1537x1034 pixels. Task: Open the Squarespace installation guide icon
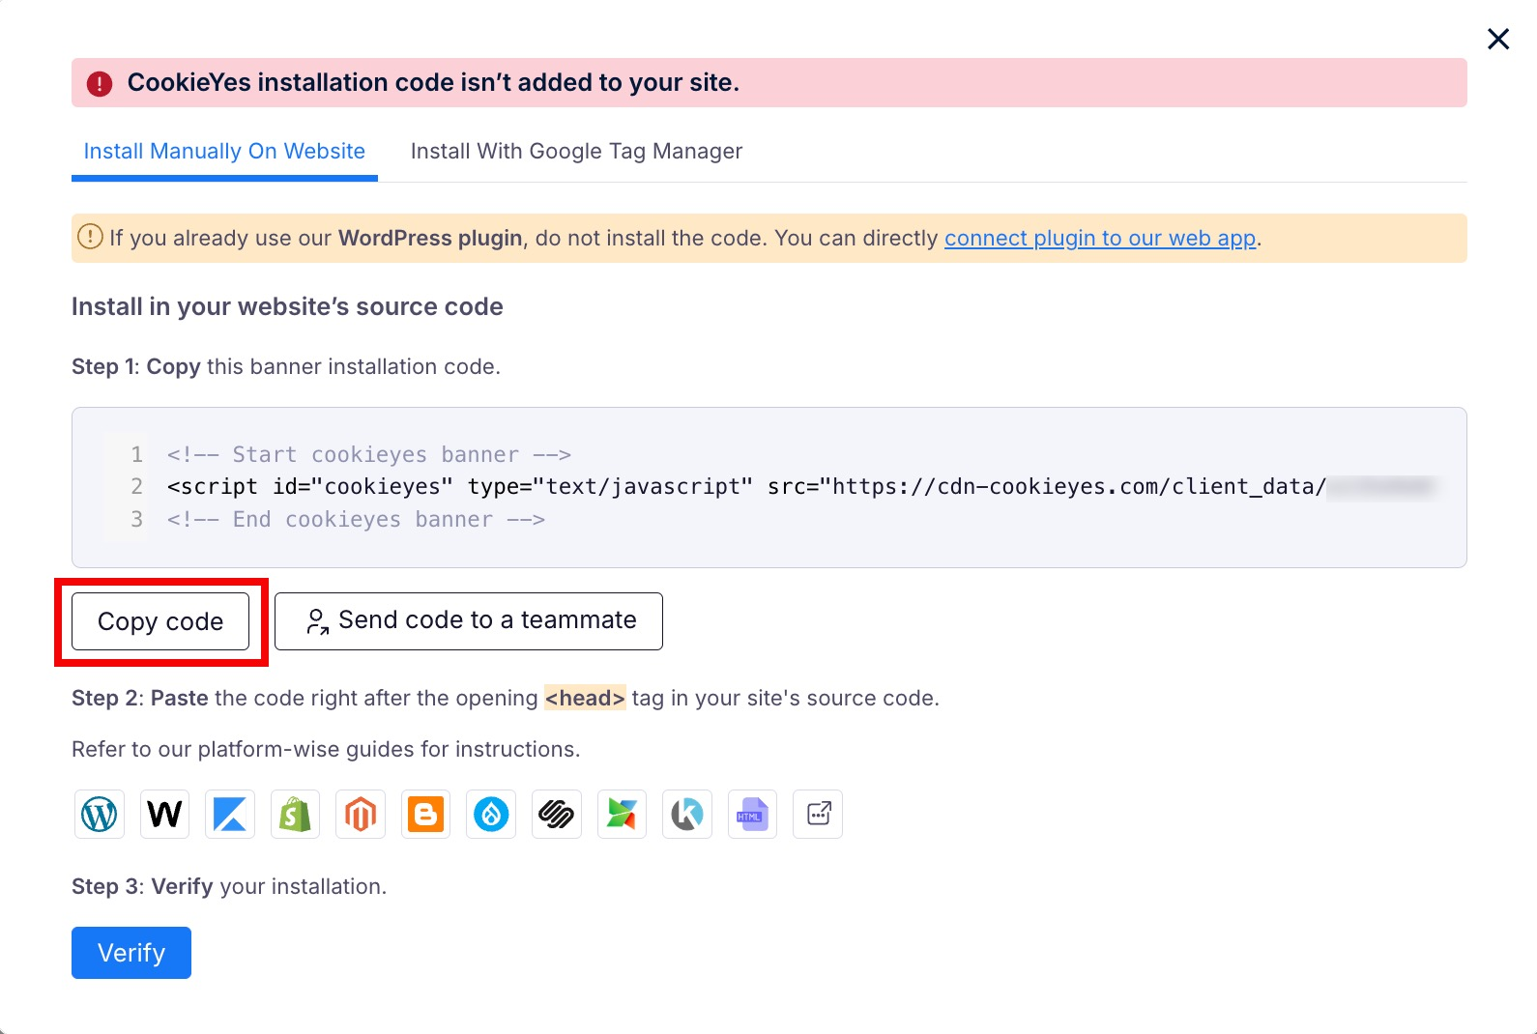coord(557,814)
